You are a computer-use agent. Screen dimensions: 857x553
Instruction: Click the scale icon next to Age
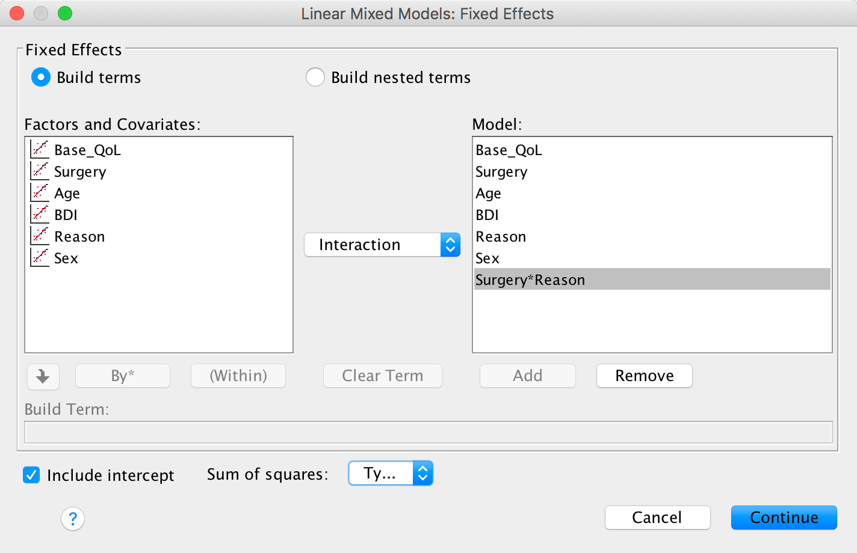[40, 193]
